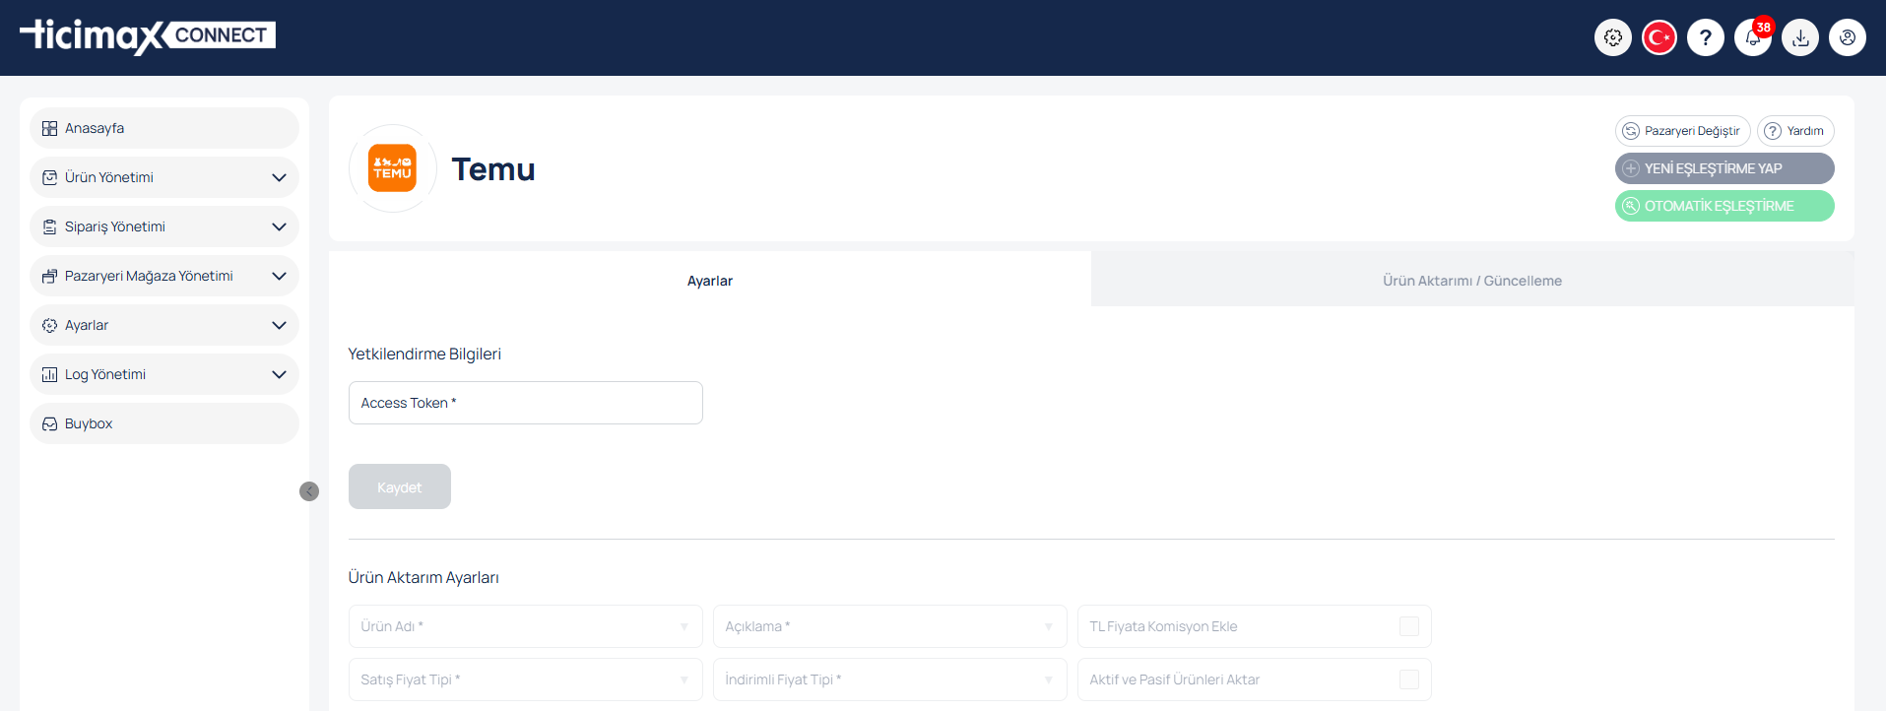Collapse sidebar using the arrow handle

(x=309, y=491)
